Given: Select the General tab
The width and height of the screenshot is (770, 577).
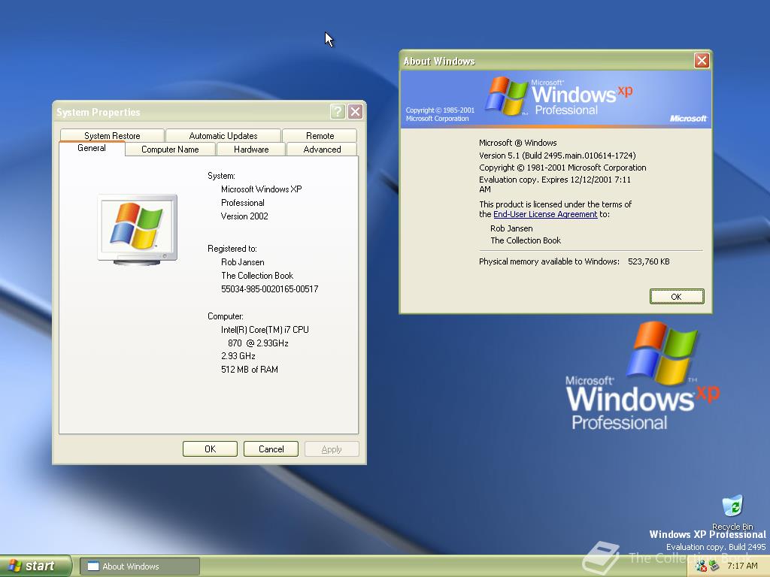Looking at the screenshot, I should [x=92, y=148].
